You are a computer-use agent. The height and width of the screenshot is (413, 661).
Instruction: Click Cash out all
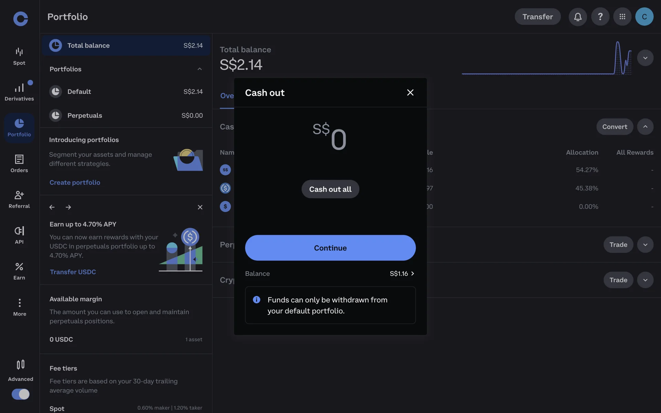point(330,189)
